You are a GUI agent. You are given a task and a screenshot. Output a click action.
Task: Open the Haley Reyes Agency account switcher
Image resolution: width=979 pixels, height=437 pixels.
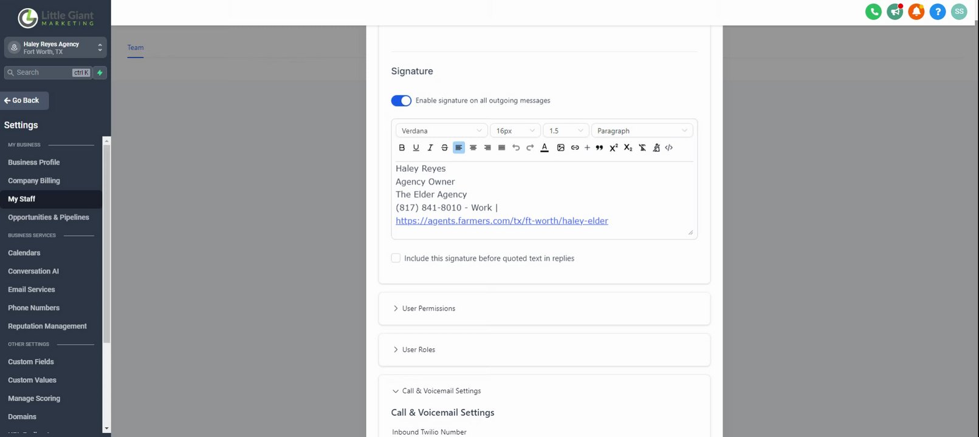(55, 47)
